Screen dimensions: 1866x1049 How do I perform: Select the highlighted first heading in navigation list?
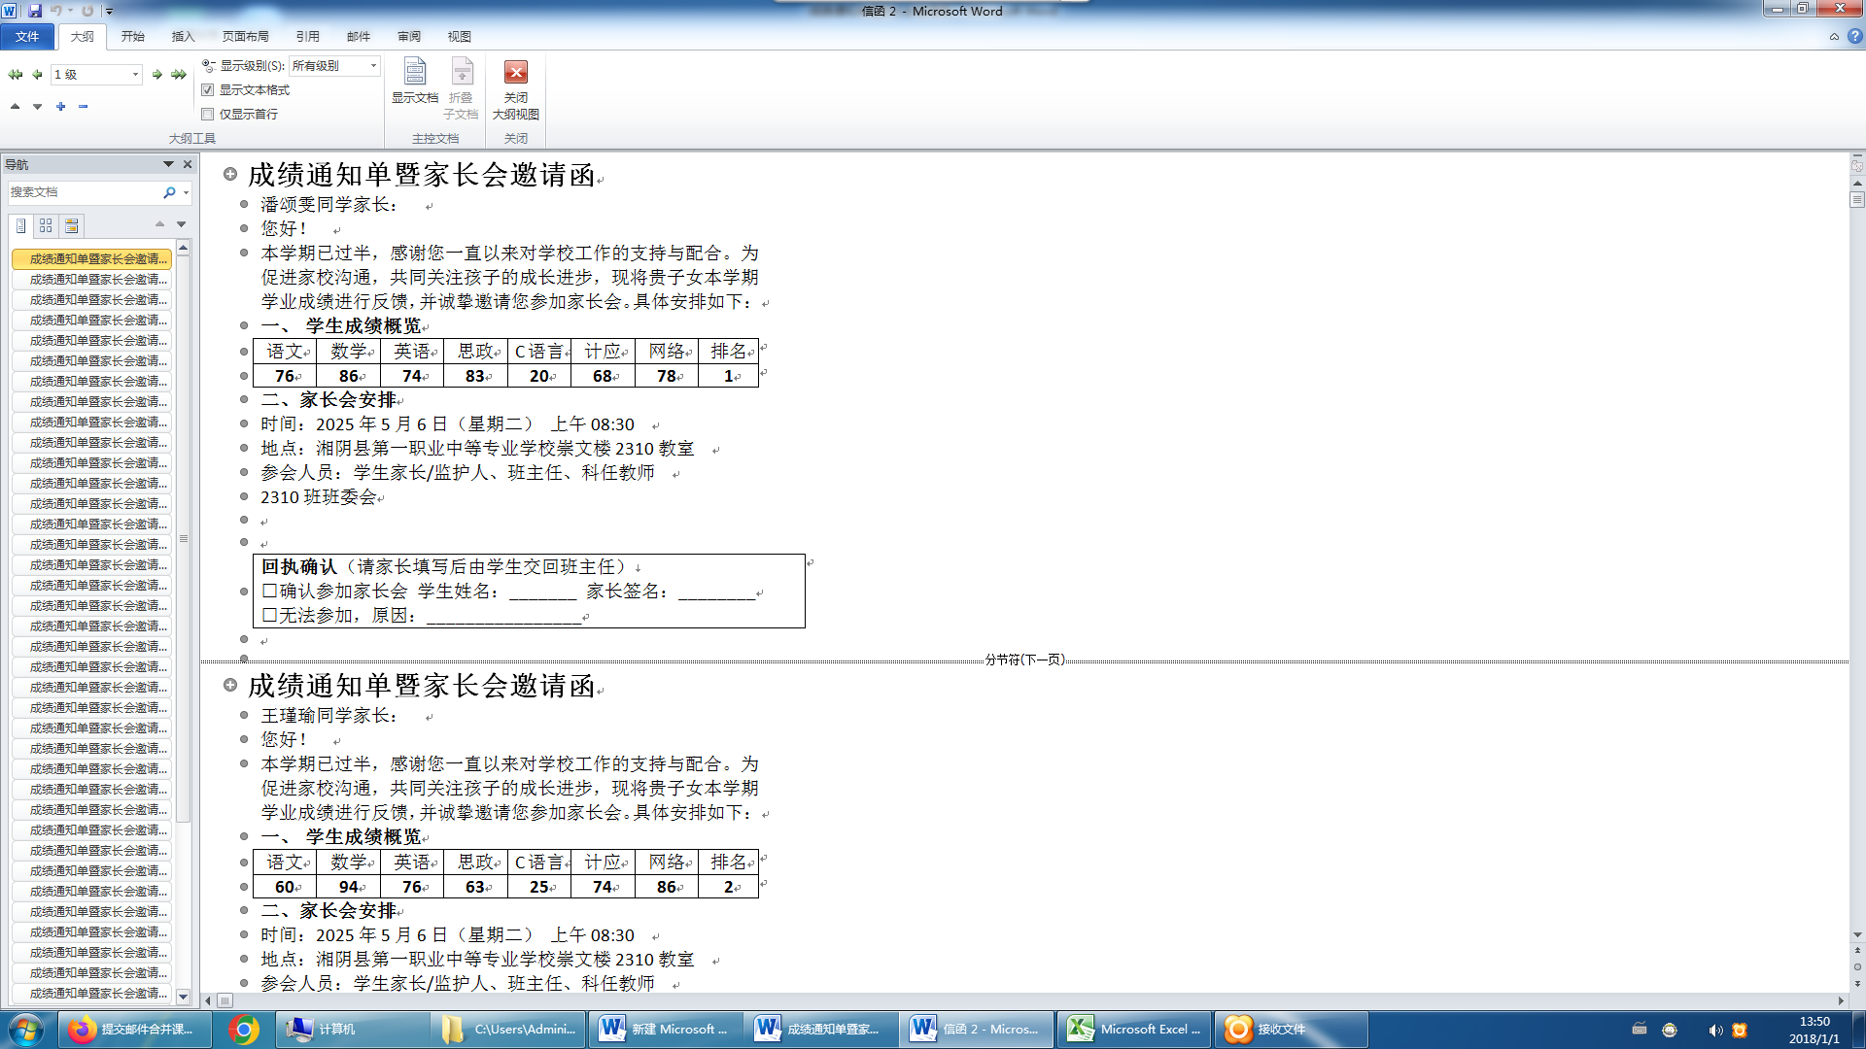pos(92,259)
